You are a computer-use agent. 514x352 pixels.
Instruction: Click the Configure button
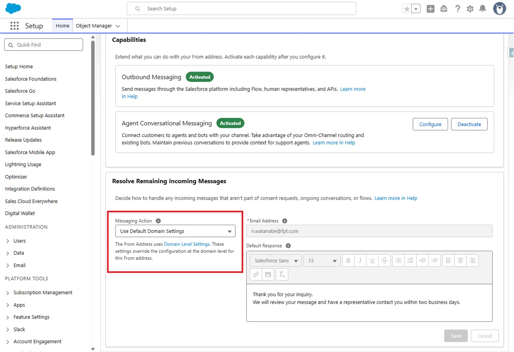click(x=430, y=124)
